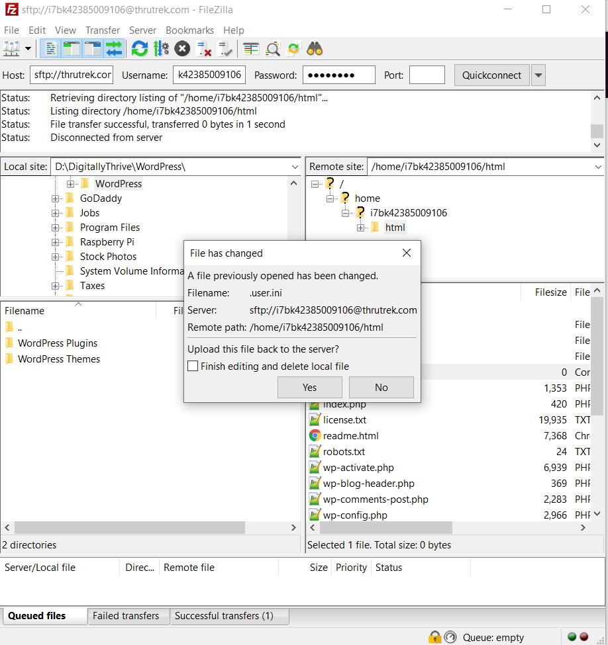Image resolution: width=608 pixels, height=645 pixels.
Task: Toggle message log display icon
Action: (x=50, y=49)
